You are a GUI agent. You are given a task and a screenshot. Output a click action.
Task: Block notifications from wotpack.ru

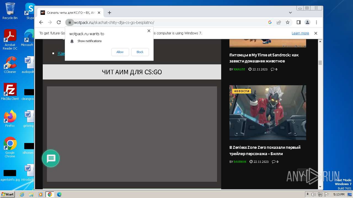pyautogui.click(x=140, y=52)
